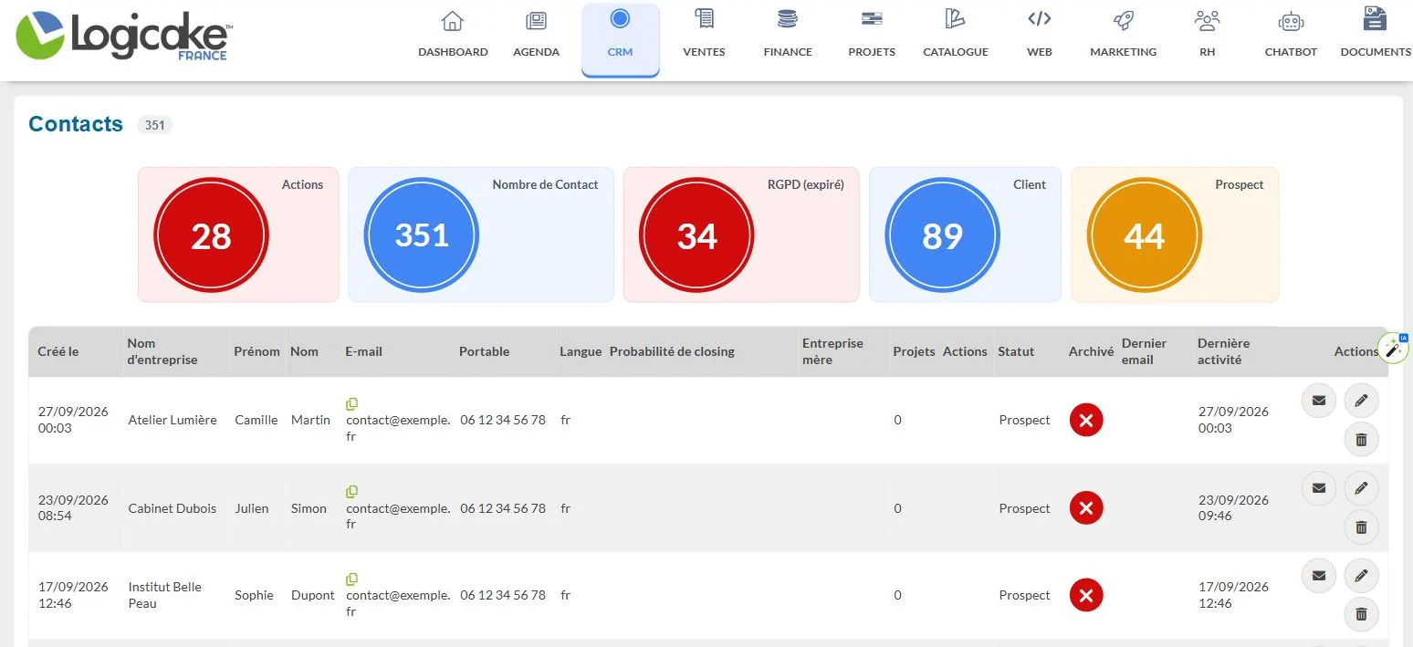Open the Catalogue section

956,35
